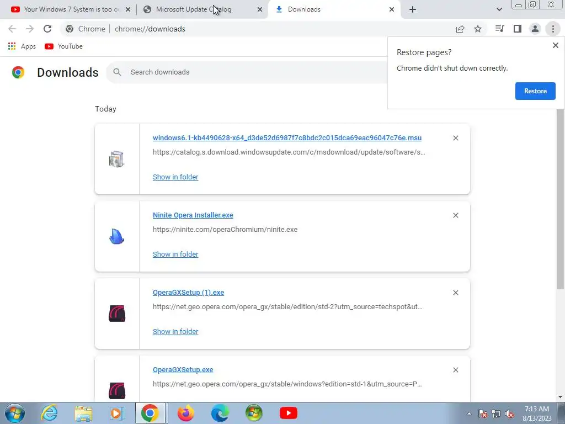565x424 pixels.
Task: Open Windows Explorer from taskbar
Action: (83, 413)
